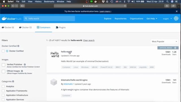This screenshot has height=102, width=181.
Task: Click the Time Machine menu bar icon
Action: 112,1
